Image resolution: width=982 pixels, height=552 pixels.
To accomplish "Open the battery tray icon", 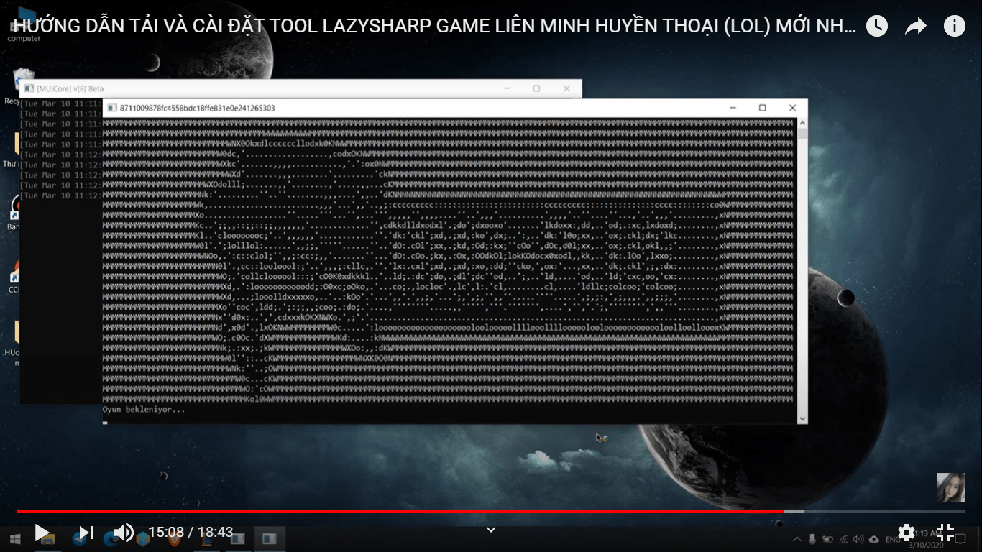I will (x=828, y=538).
